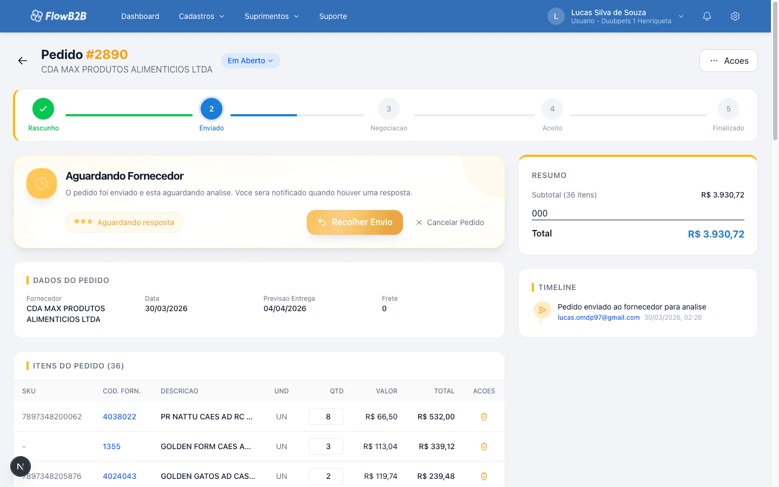Click the Rascunho completed step circle
Screen dimensions: 779x487
[x=43, y=109]
